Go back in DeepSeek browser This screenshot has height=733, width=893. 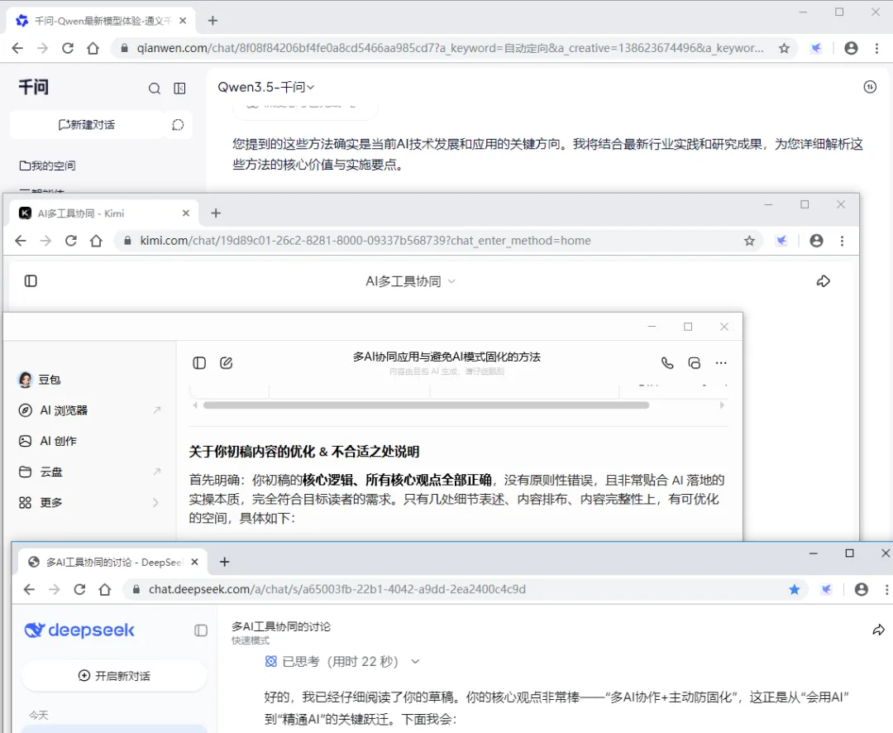pos(30,589)
